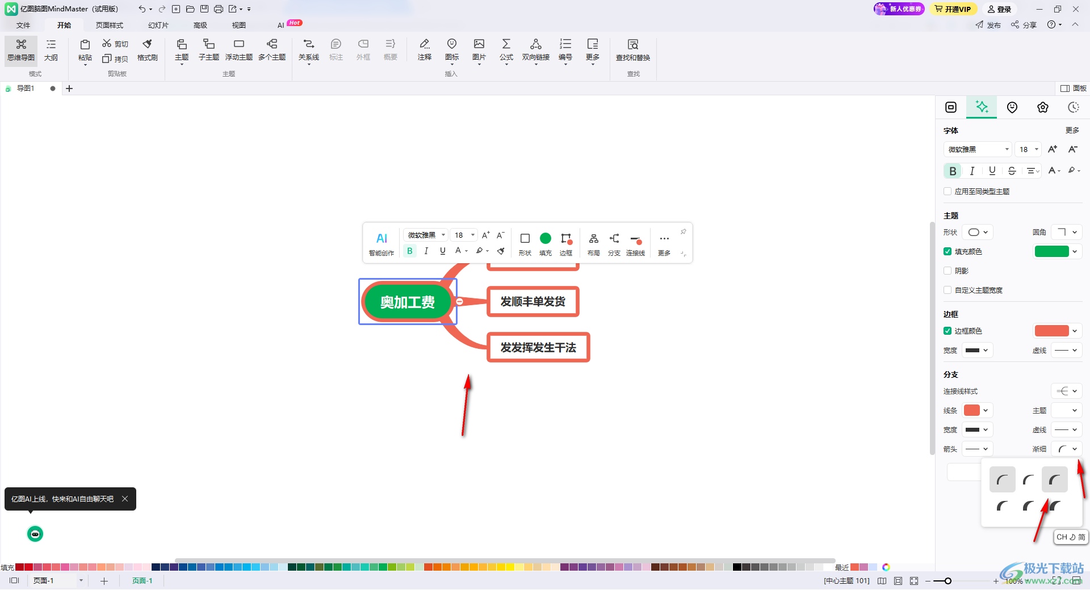This screenshot has width=1090, height=590.
Task: Select the 思维导图 mode icon
Action: (x=21, y=50)
